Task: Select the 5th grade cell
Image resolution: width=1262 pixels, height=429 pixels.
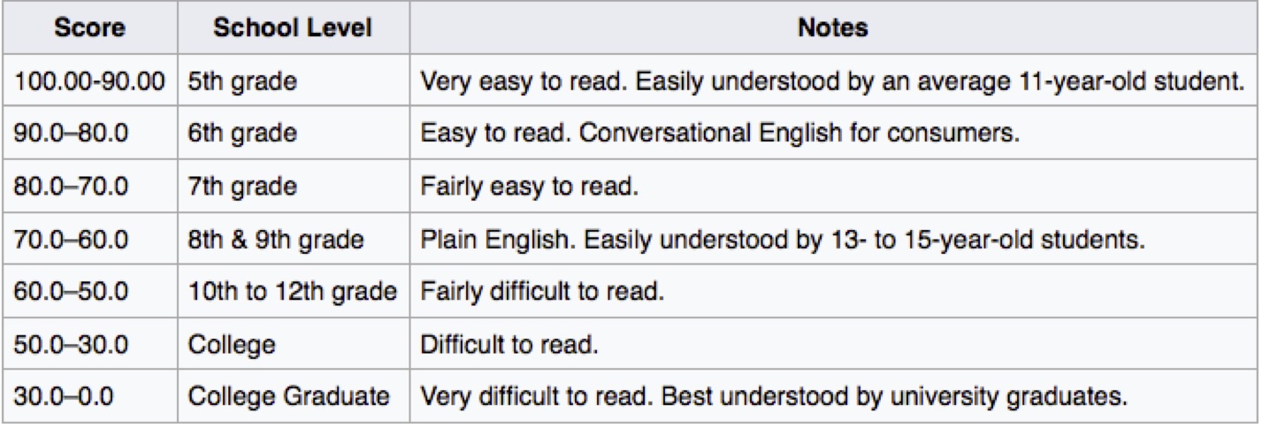Action: pos(241,81)
